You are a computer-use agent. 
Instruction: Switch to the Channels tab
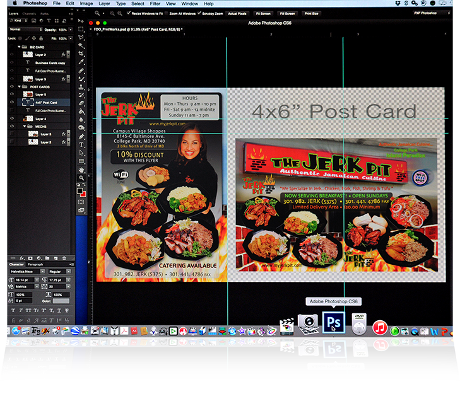pyautogui.click(x=29, y=14)
